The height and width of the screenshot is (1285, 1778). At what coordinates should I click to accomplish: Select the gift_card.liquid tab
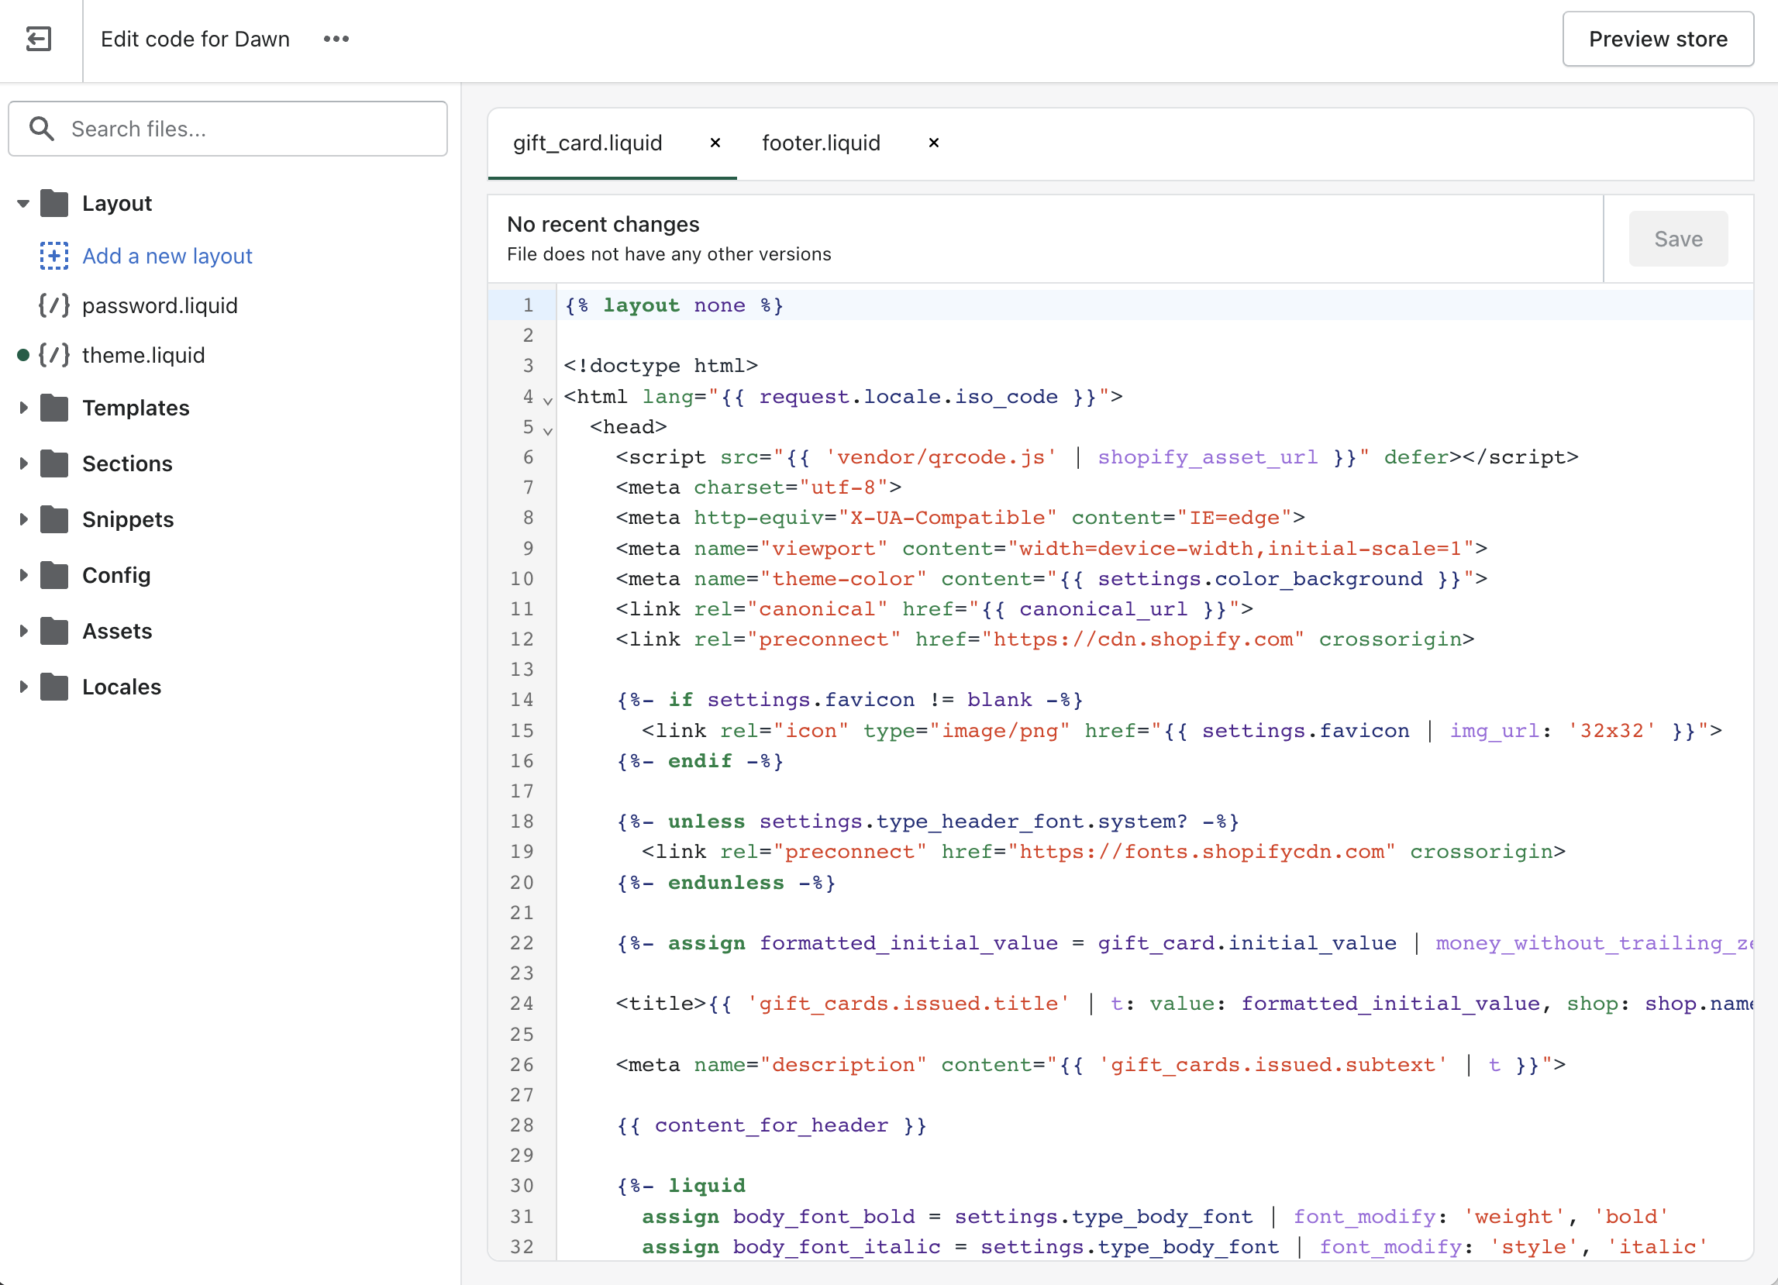tap(585, 142)
